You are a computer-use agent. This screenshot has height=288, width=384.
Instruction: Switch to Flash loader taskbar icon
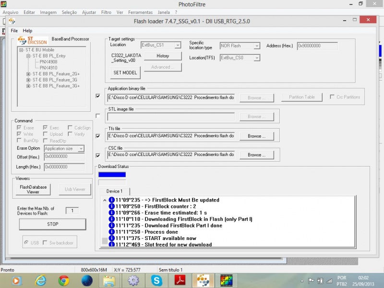203,280
